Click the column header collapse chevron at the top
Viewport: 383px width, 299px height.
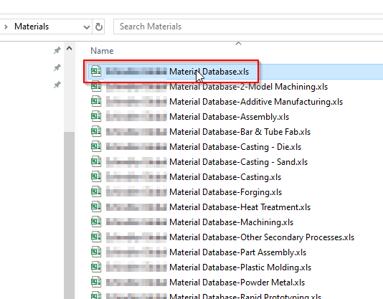pyautogui.click(x=238, y=44)
